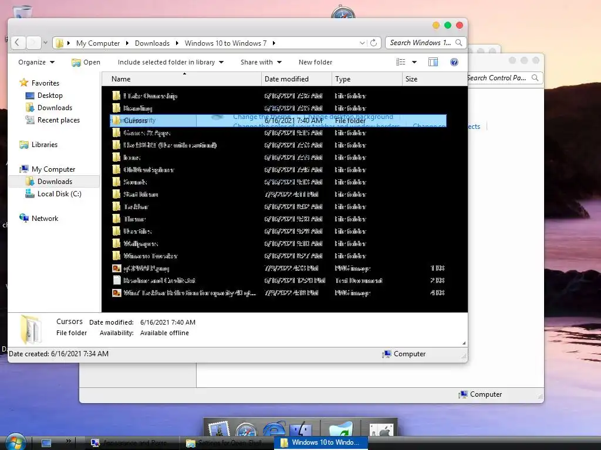
Task: Open the view options dropdown arrow
Action: 414,62
